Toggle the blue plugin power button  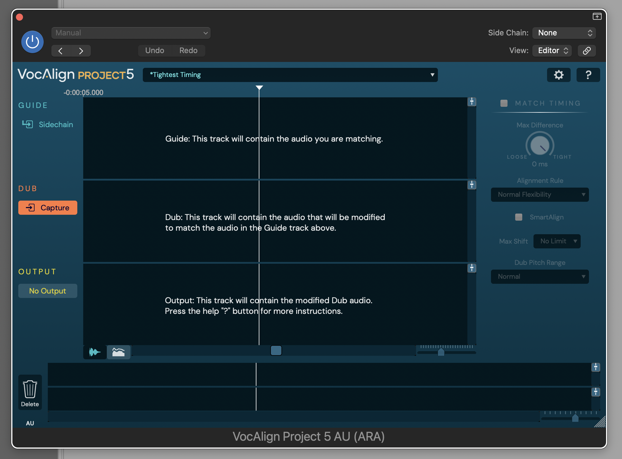[x=32, y=42]
